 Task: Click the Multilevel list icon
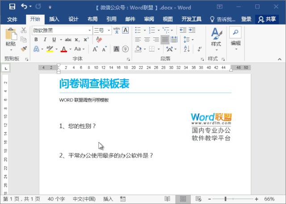point(166,30)
